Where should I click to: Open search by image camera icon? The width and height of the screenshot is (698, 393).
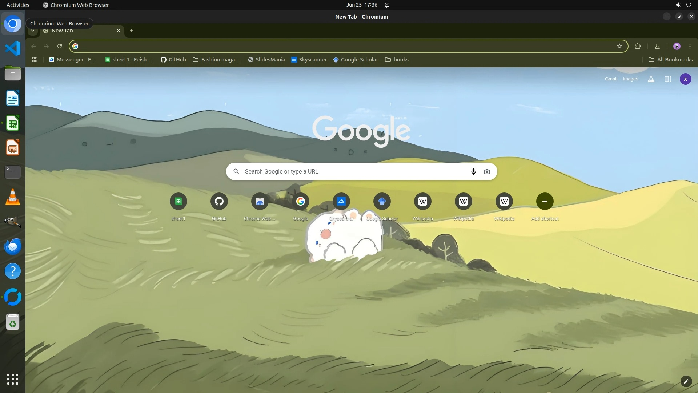487,171
